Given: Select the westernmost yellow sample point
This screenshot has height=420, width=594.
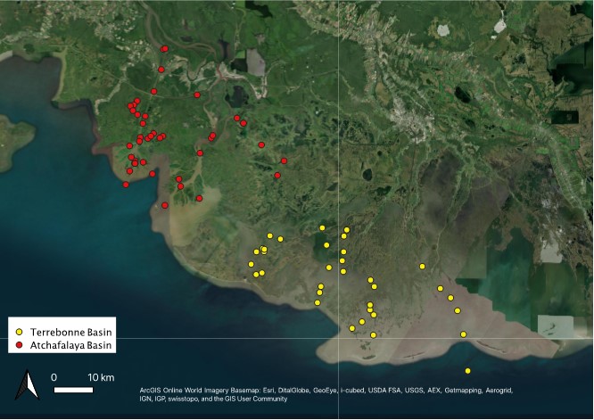Looking at the screenshot, I should click(251, 264).
